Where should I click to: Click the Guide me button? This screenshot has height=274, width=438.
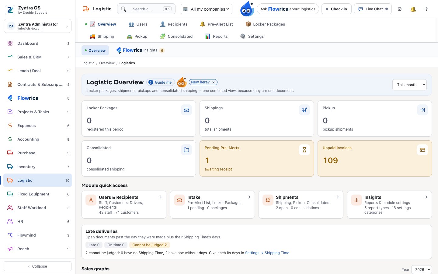tap(160, 82)
